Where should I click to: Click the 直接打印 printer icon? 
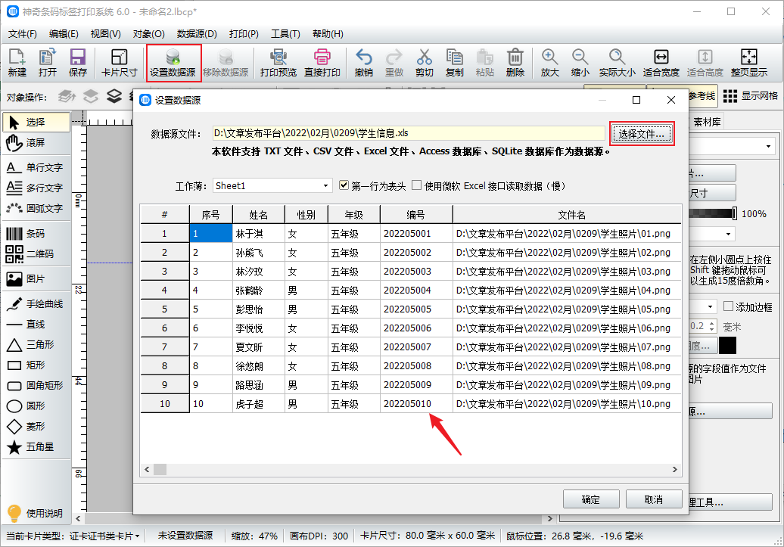(322, 57)
